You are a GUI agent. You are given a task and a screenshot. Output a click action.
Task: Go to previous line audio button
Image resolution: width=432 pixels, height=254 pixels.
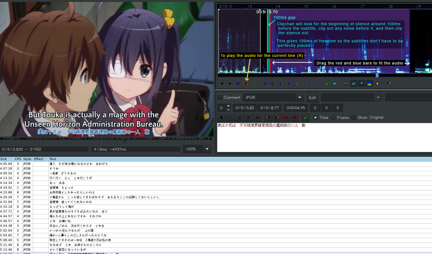pos(222,84)
